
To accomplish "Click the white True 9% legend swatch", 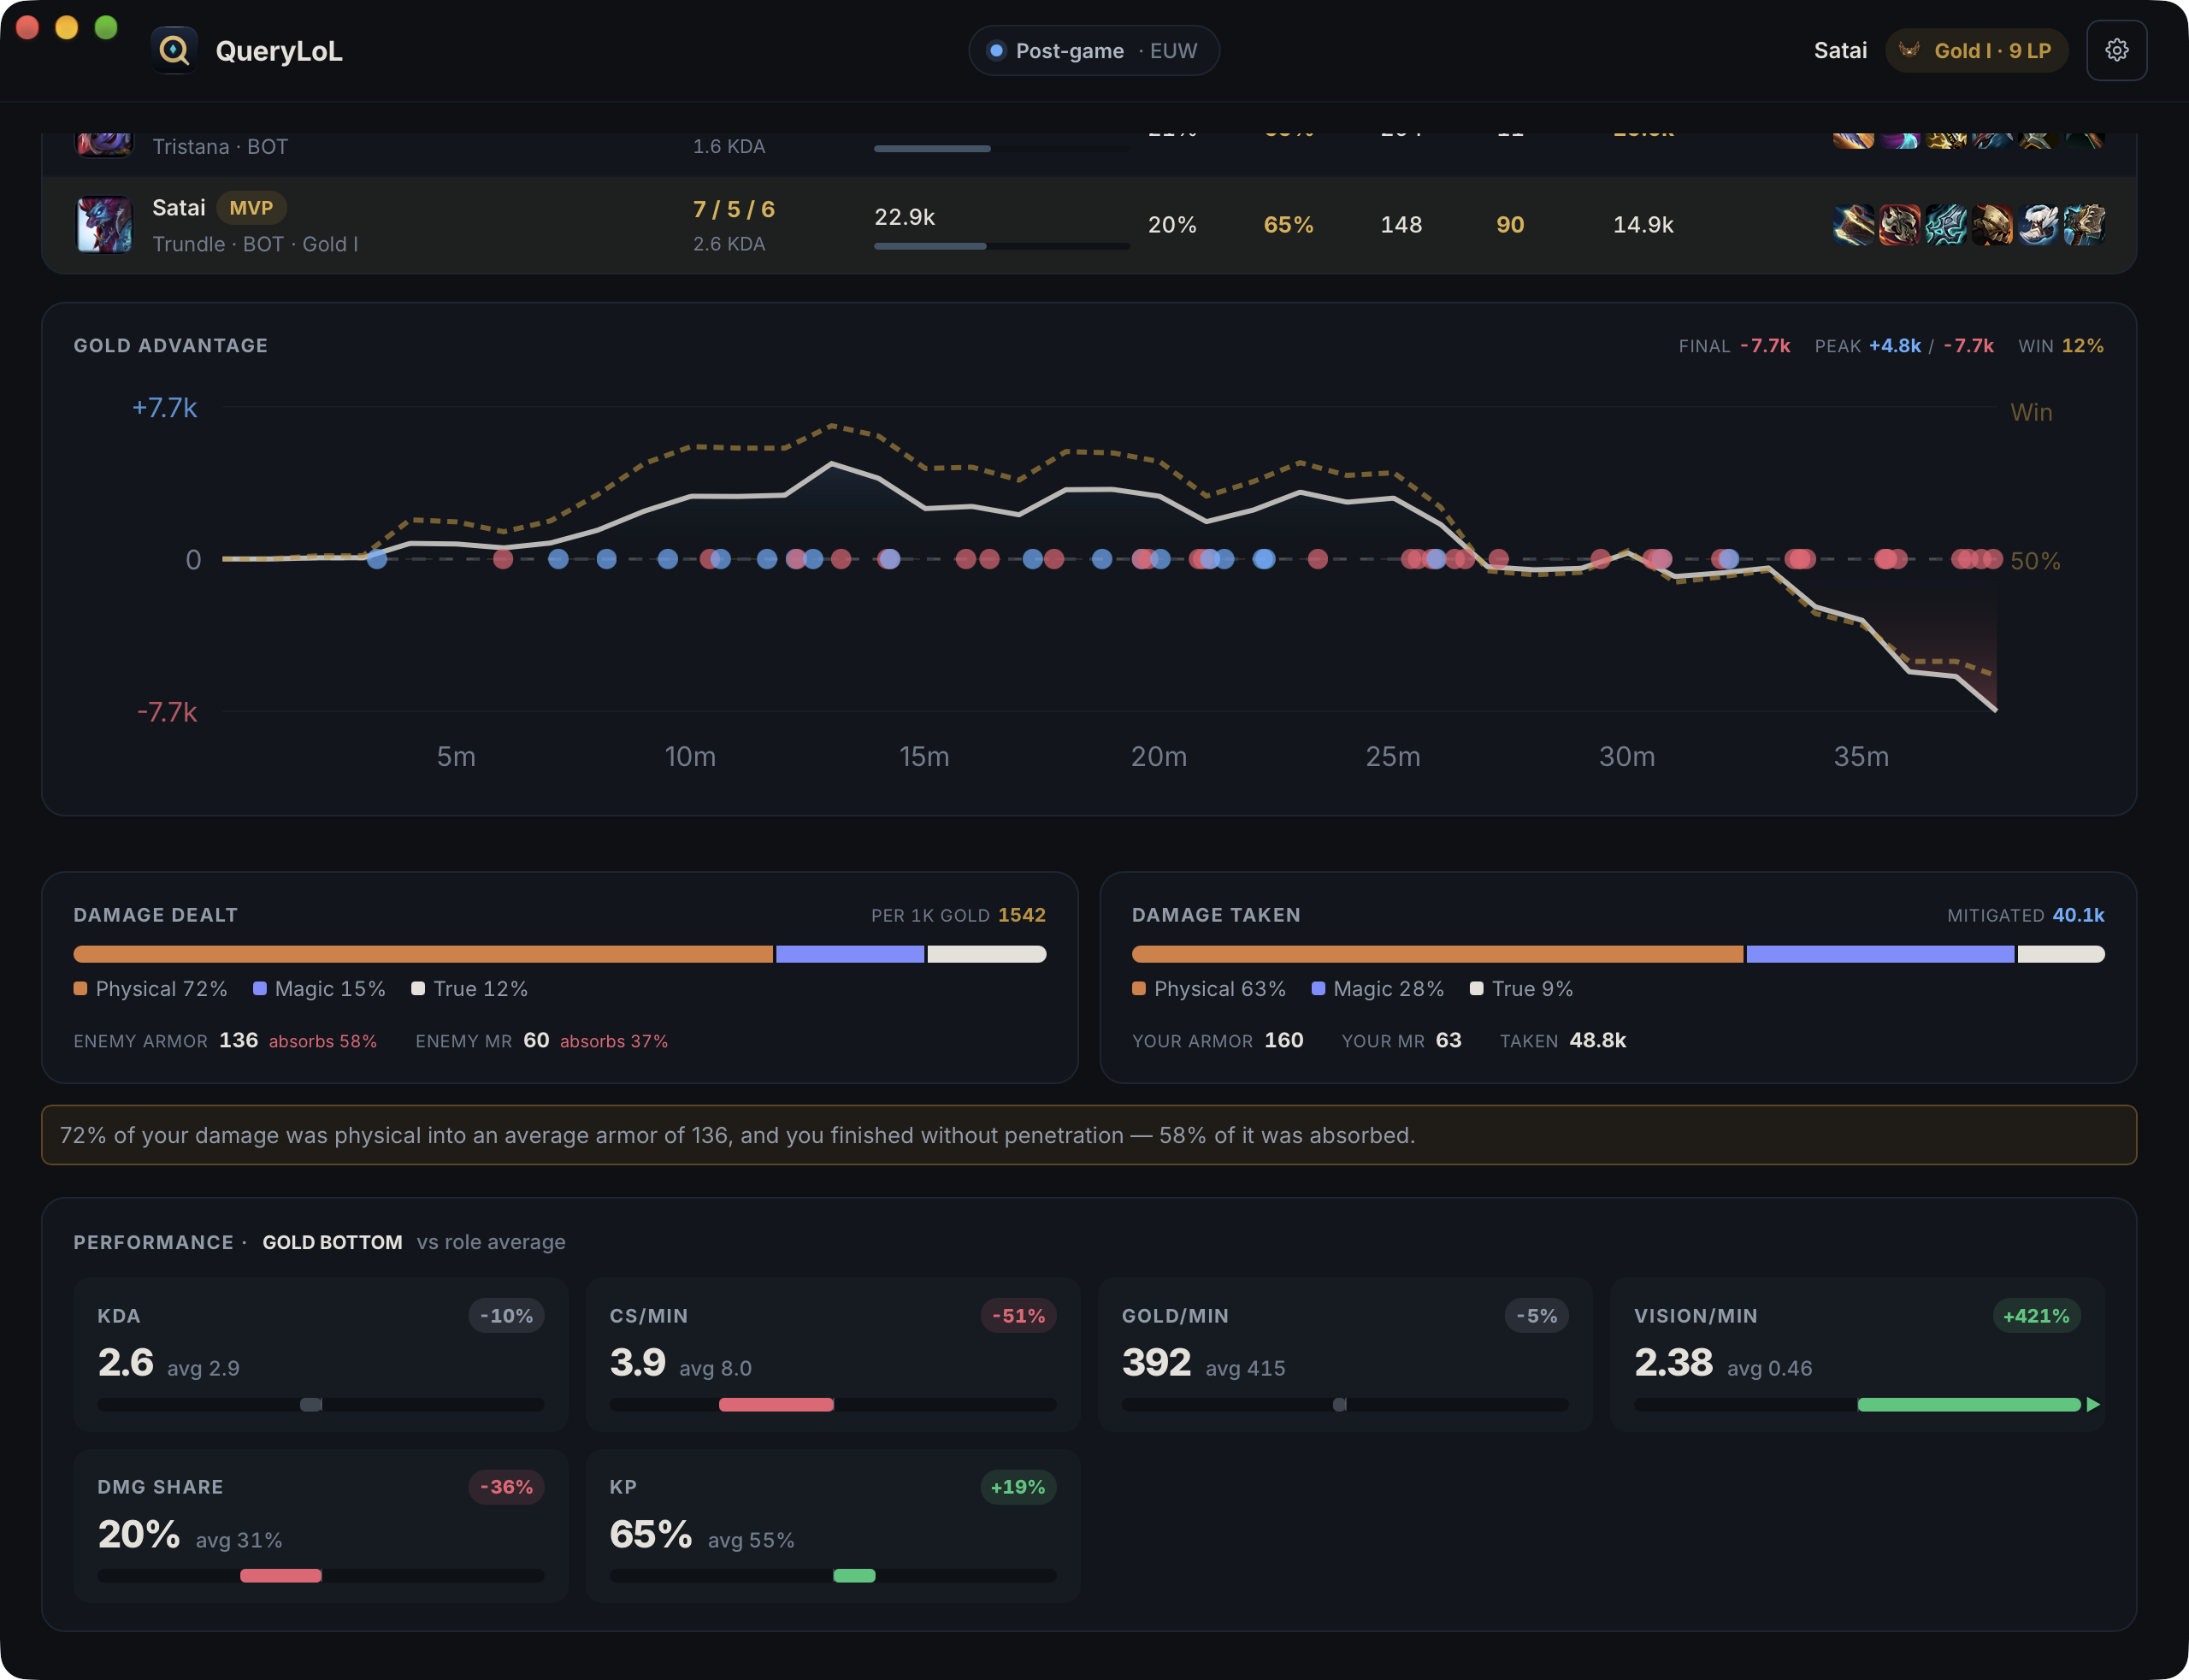I will (x=1476, y=988).
